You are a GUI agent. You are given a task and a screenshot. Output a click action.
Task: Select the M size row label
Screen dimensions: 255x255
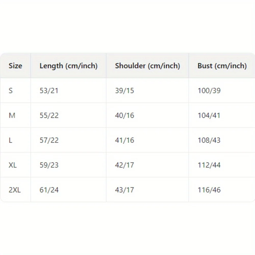point(12,116)
